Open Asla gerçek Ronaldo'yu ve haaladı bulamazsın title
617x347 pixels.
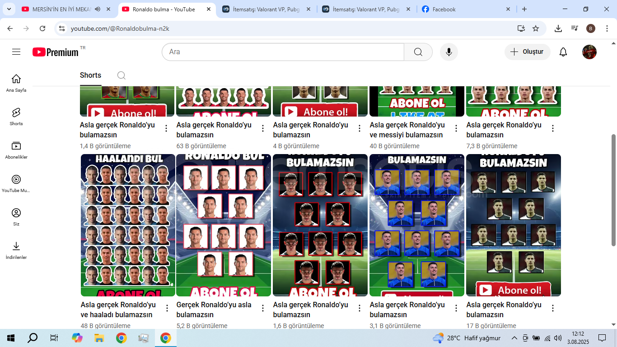(118, 310)
